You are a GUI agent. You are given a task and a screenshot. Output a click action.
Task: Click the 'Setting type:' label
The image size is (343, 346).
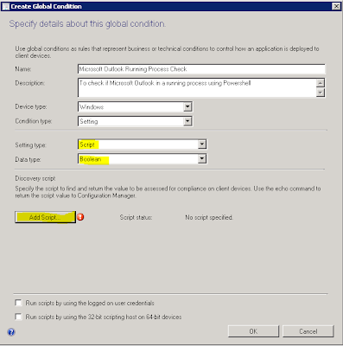(30, 145)
